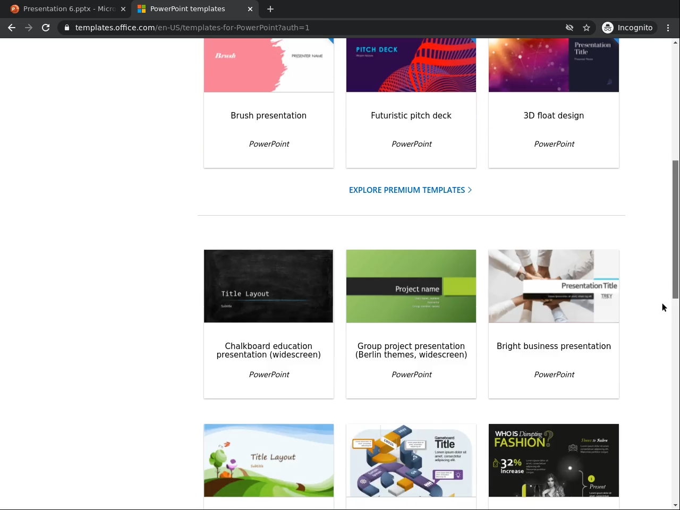Image resolution: width=680 pixels, height=510 pixels.
Task: Click the PowerPoint label under Futuristic pitch deck
Action: [411, 144]
